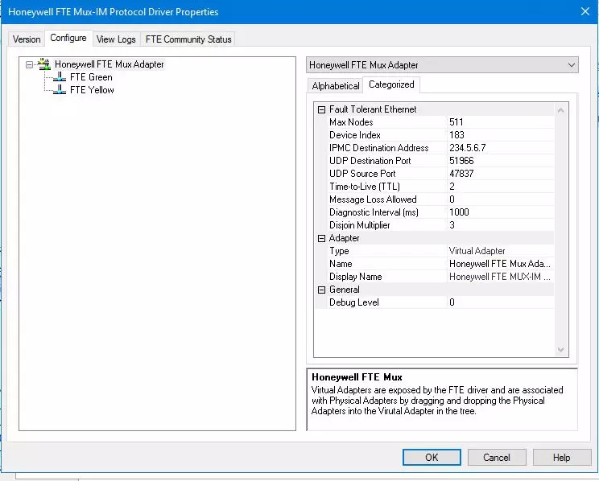The width and height of the screenshot is (599, 481).
Task: Open the View Logs tab
Action: pyautogui.click(x=116, y=39)
